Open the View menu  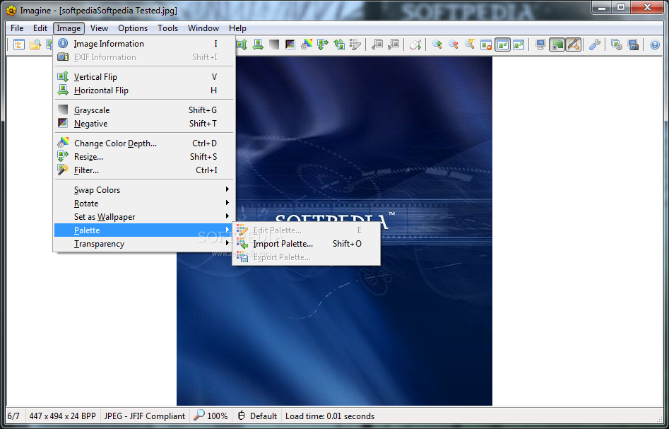pyautogui.click(x=99, y=28)
